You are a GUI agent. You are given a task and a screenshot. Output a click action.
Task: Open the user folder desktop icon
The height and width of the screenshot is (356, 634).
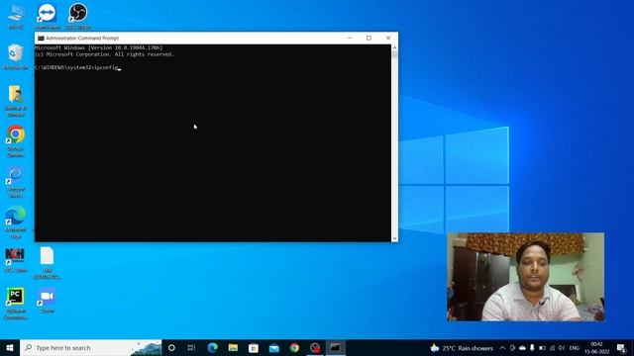coord(16,100)
